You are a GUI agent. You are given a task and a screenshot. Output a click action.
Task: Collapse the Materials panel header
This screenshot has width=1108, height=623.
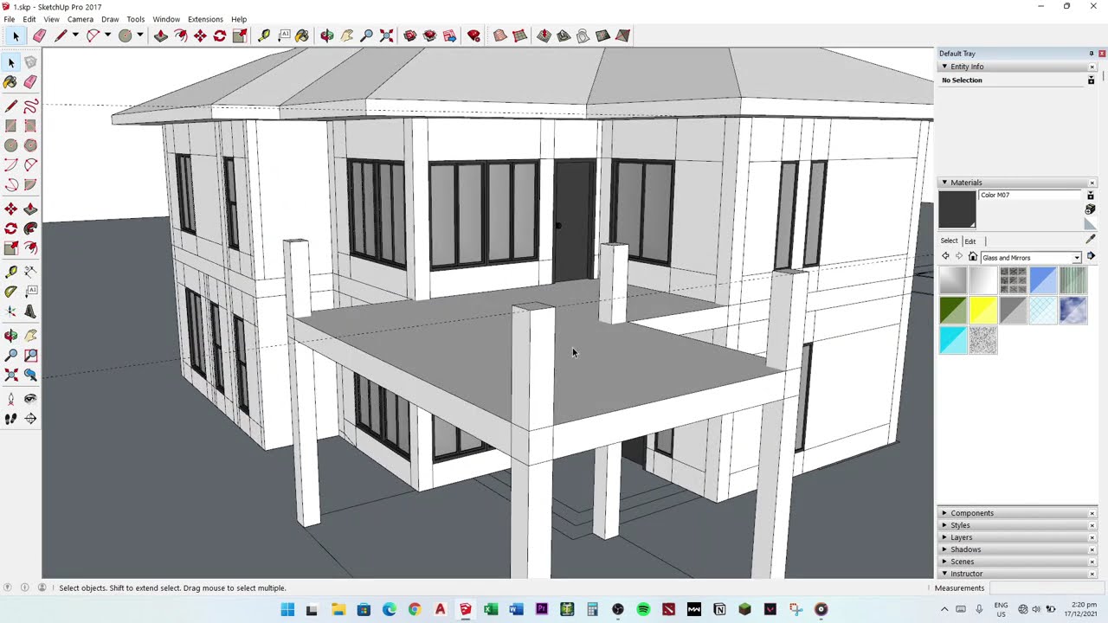pos(944,183)
